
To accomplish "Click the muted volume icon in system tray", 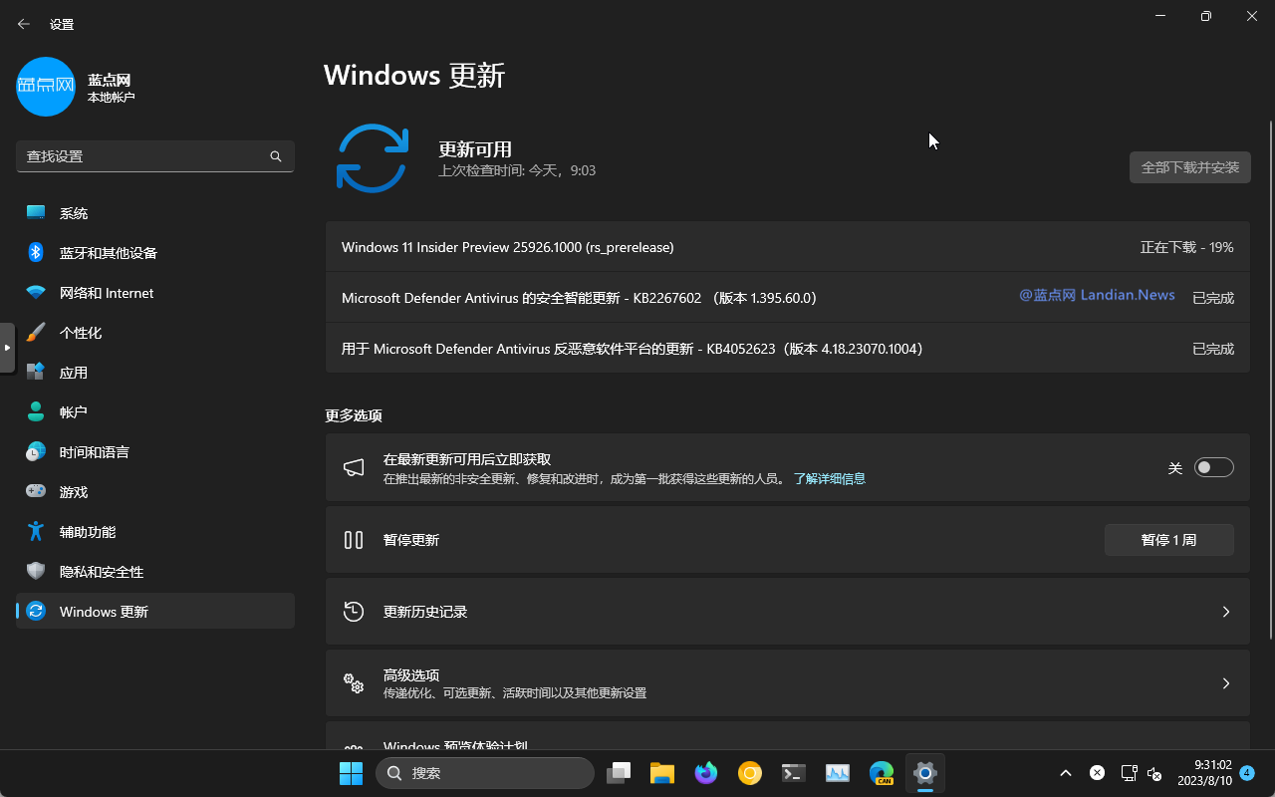I will (x=1155, y=773).
